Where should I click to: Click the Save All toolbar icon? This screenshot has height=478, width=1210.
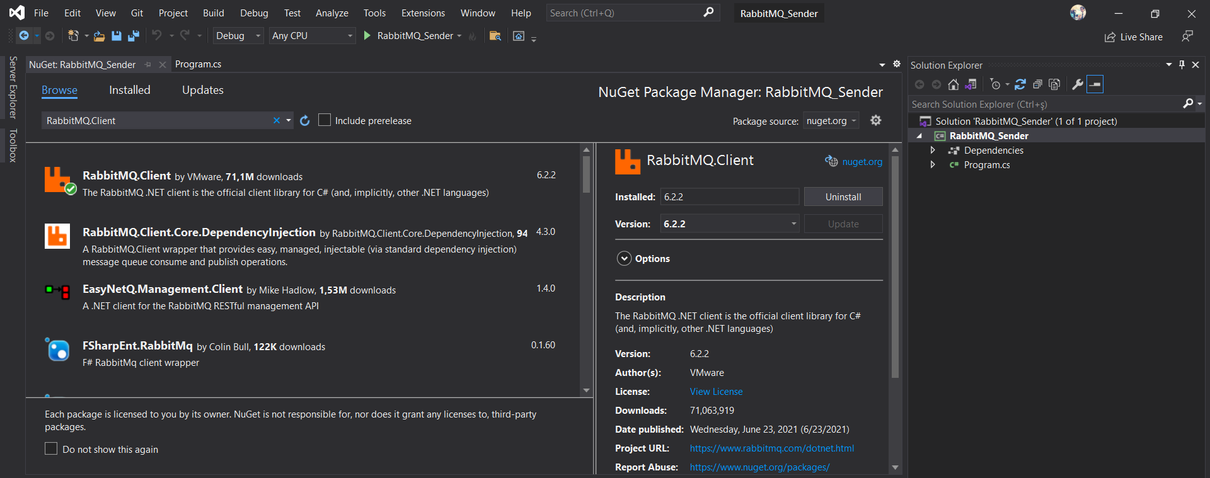(133, 36)
